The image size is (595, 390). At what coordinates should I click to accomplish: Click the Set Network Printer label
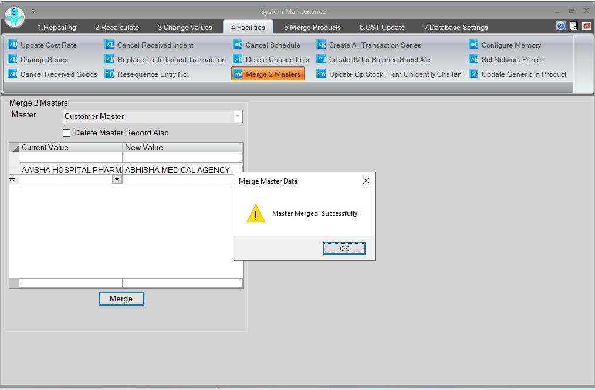[512, 60]
